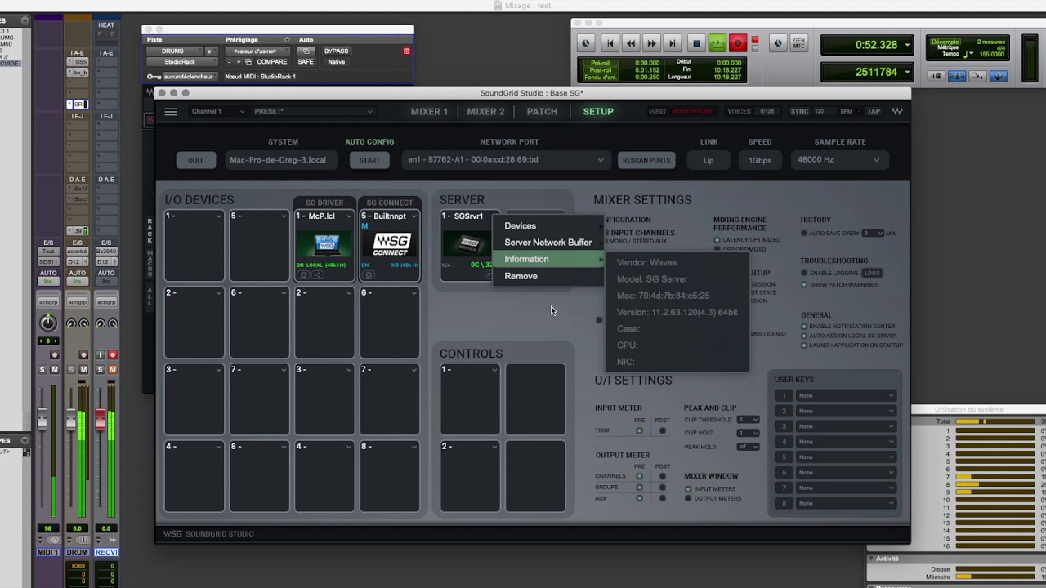Switch to the PATCH tab
Screen dimensions: 1046x588
(542, 112)
